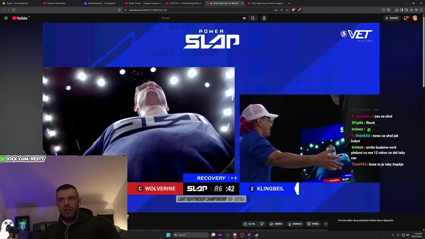Go to the YouTube home logo
The height and width of the screenshot is (239, 425).
pyautogui.click(x=20, y=18)
